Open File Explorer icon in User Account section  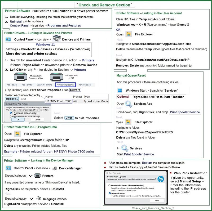point(129,34)
